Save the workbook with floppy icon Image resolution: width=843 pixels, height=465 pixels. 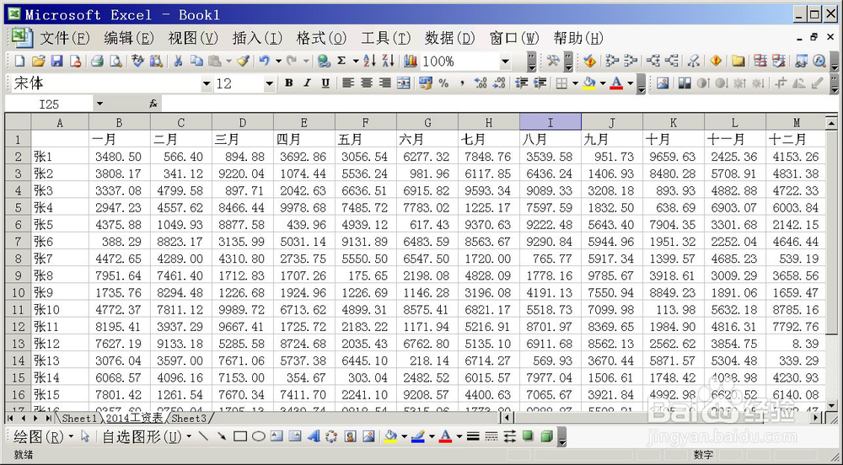[x=56, y=61]
